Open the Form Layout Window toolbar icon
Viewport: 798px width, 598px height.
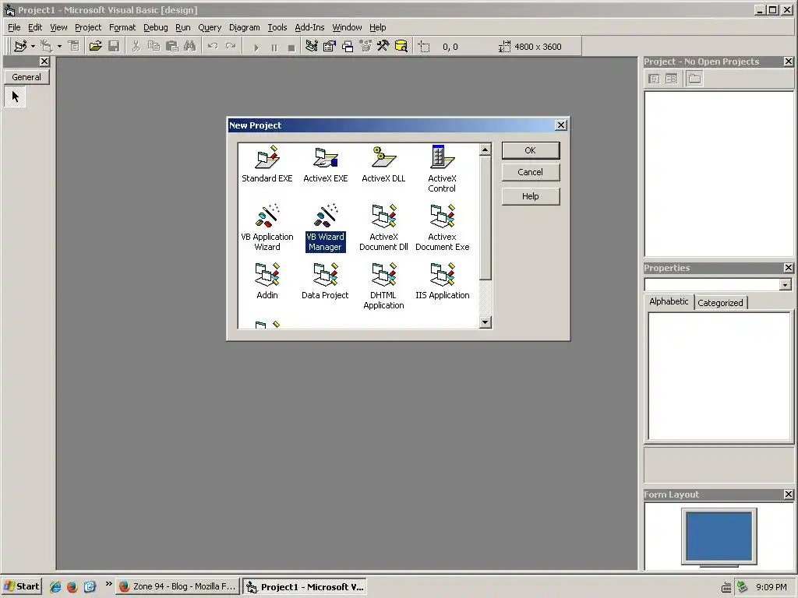click(x=348, y=46)
